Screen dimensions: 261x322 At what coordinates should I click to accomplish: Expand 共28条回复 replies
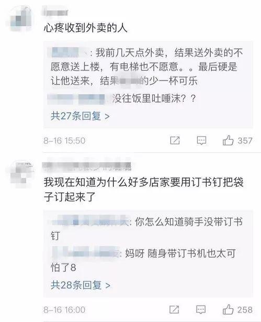81,285
